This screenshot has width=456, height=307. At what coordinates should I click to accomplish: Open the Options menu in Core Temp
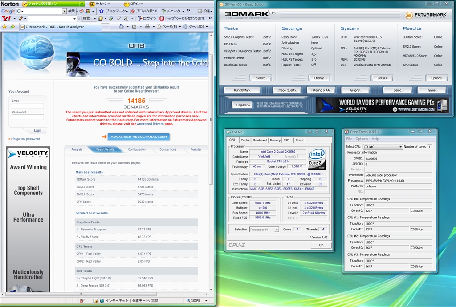pyautogui.click(x=362, y=139)
